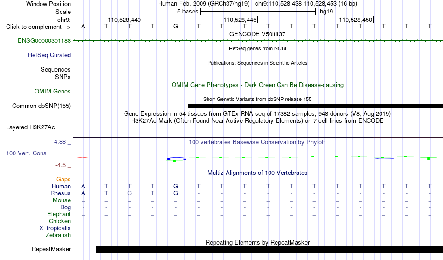Viewport: 443px width, 260px height.
Task: Click the green ENSG00000301188 intron arrow line
Action: coord(258,41)
